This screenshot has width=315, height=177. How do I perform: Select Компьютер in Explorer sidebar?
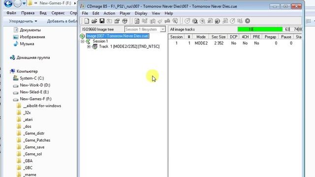click(x=27, y=71)
